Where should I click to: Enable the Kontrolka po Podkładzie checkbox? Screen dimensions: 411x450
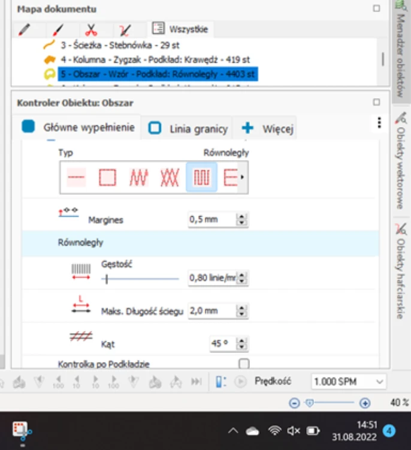[244, 364]
